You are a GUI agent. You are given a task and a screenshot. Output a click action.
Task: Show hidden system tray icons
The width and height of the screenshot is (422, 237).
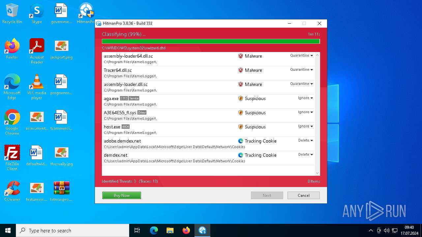pos(371,230)
